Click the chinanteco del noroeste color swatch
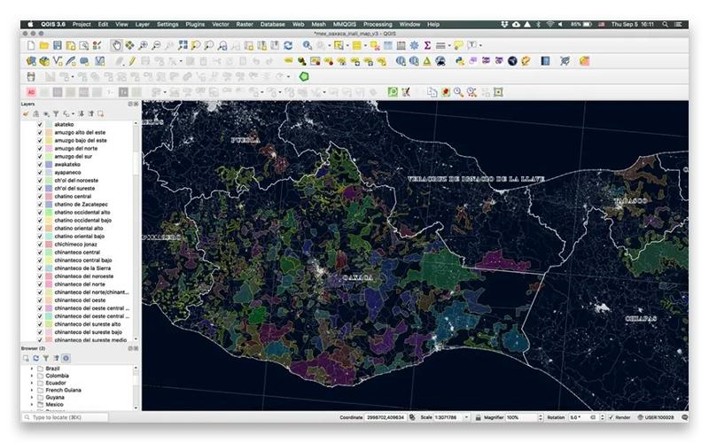The width and height of the screenshot is (709, 443). point(49,276)
